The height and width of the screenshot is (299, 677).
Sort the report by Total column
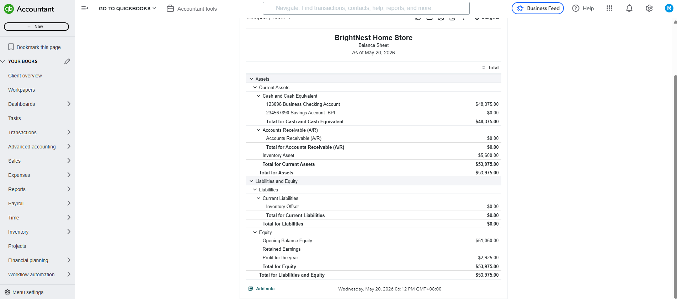[490, 67]
